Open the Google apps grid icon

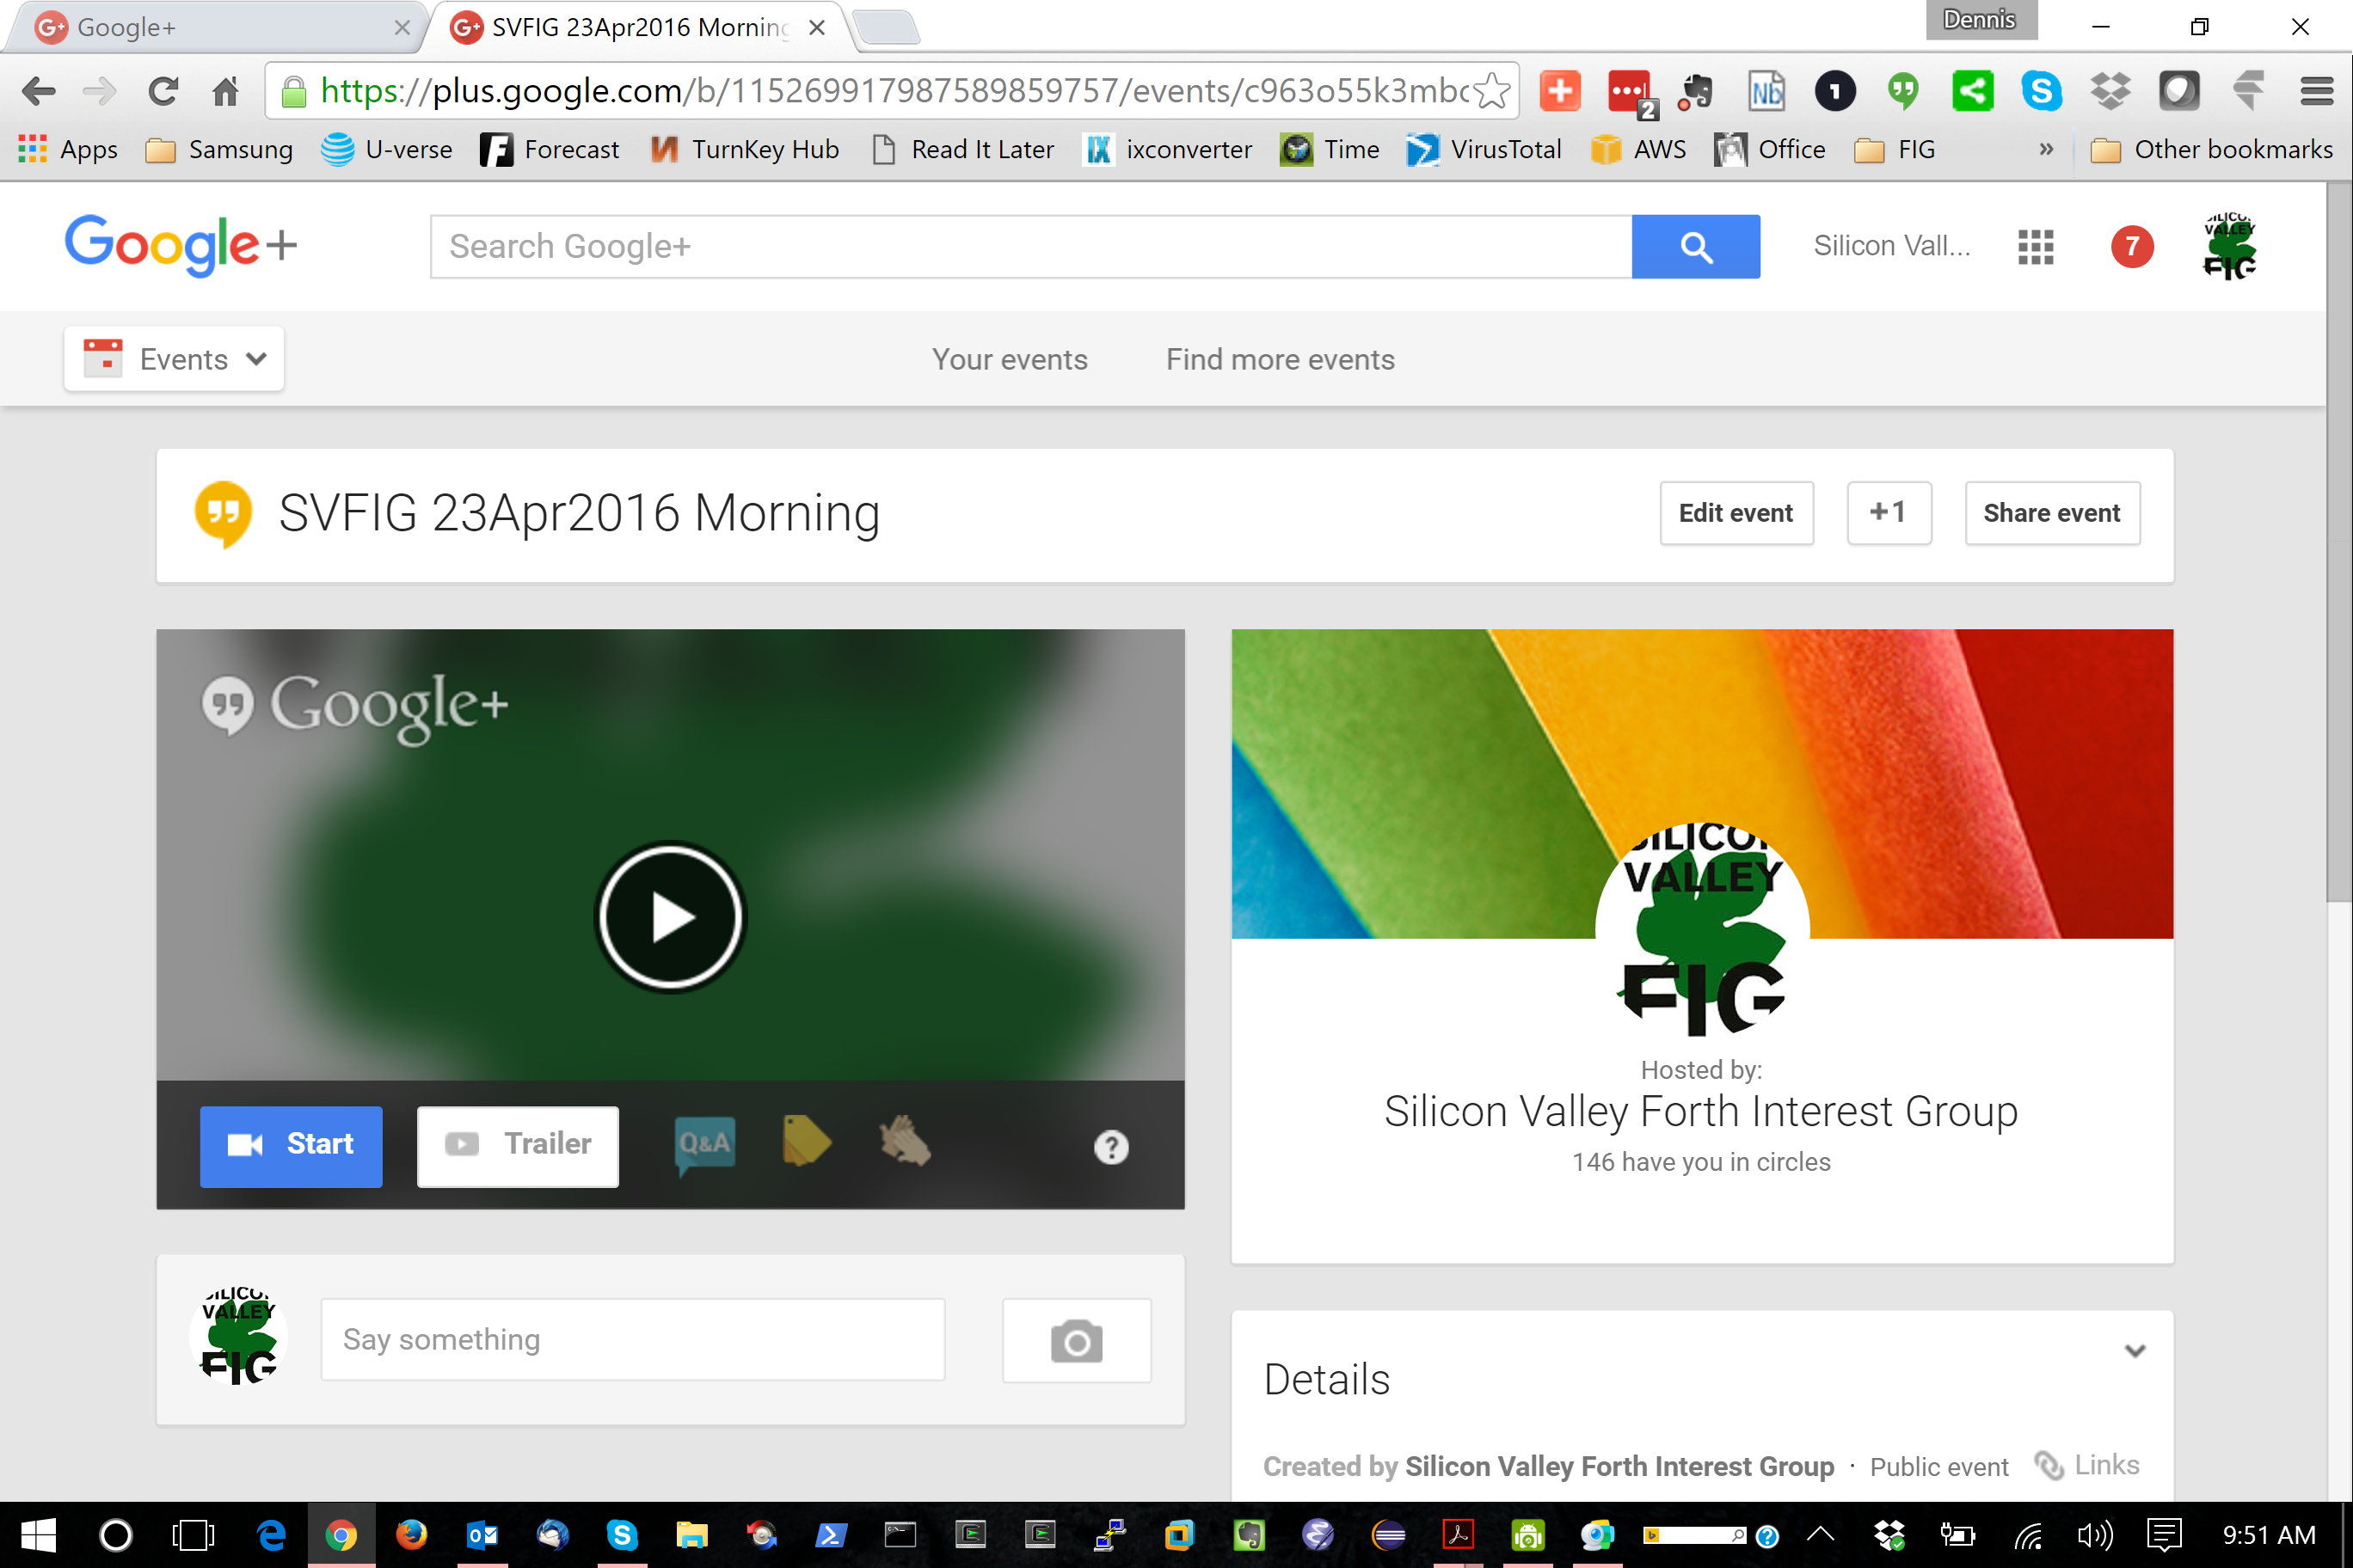pos(2035,247)
